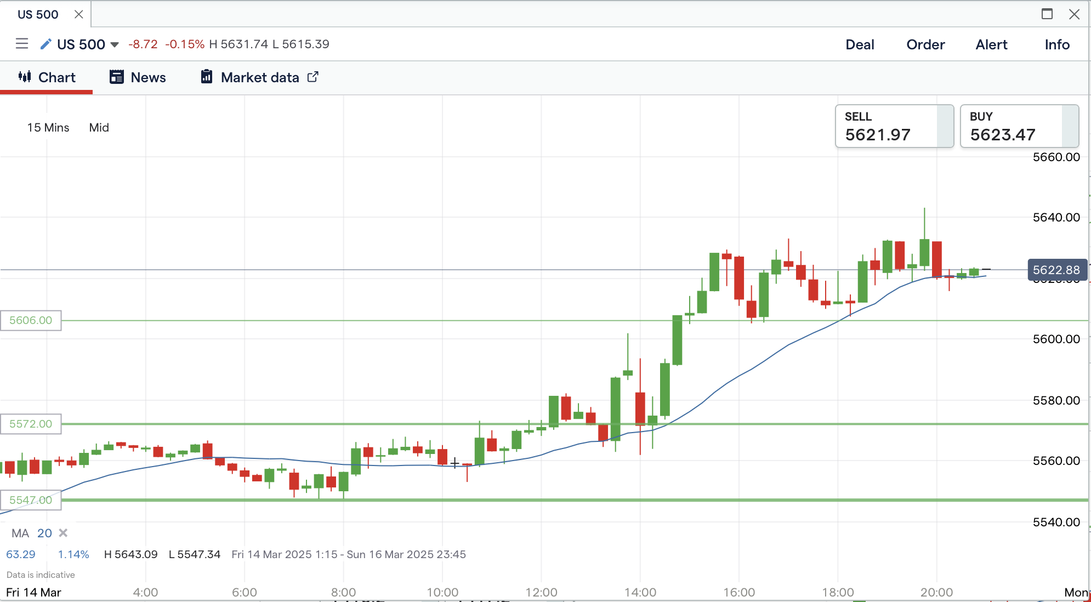Screen dimensions: 1091x602
Task: Open Market data external link
Action: coord(260,77)
